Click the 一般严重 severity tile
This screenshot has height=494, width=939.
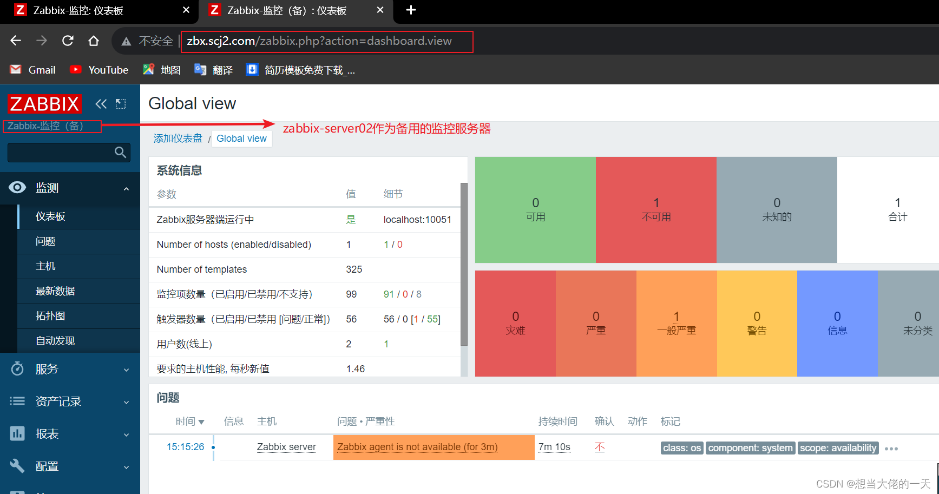coord(677,324)
